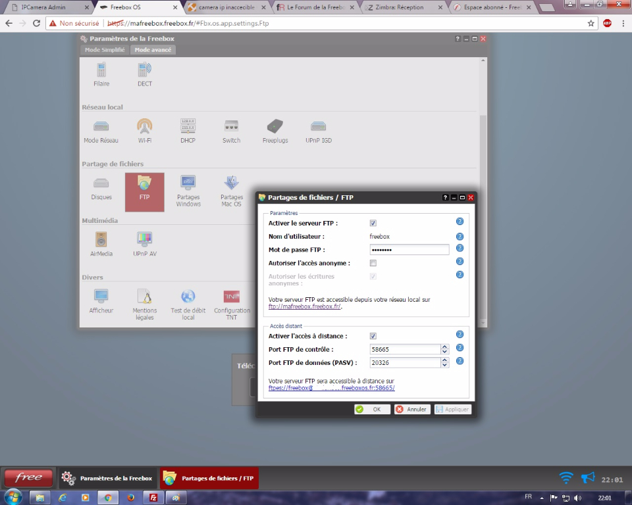Increase the Port FTP de contrôle value
The height and width of the screenshot is (505, 632).
click(x=444, y=347)
